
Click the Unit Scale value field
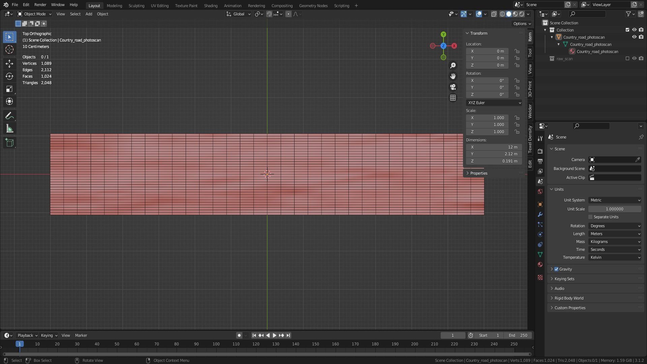coord(615,209)
